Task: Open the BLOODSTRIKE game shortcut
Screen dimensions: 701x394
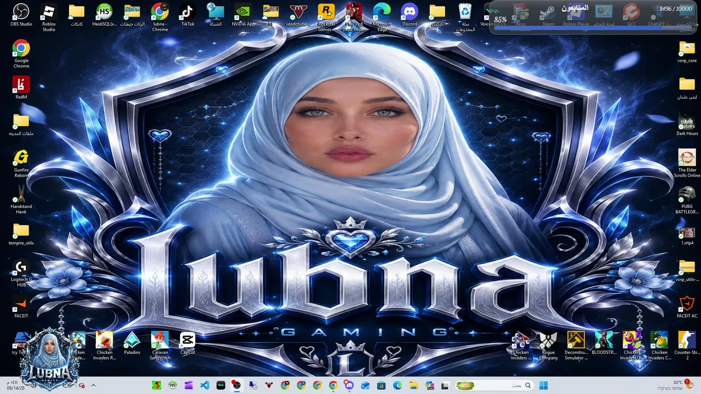Action: (x=604, y=343)
